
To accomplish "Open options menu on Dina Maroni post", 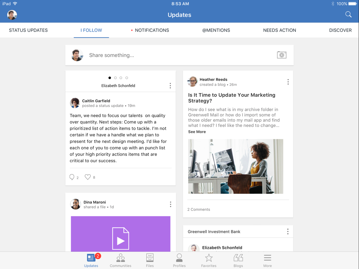I will [x=171, y=204].
